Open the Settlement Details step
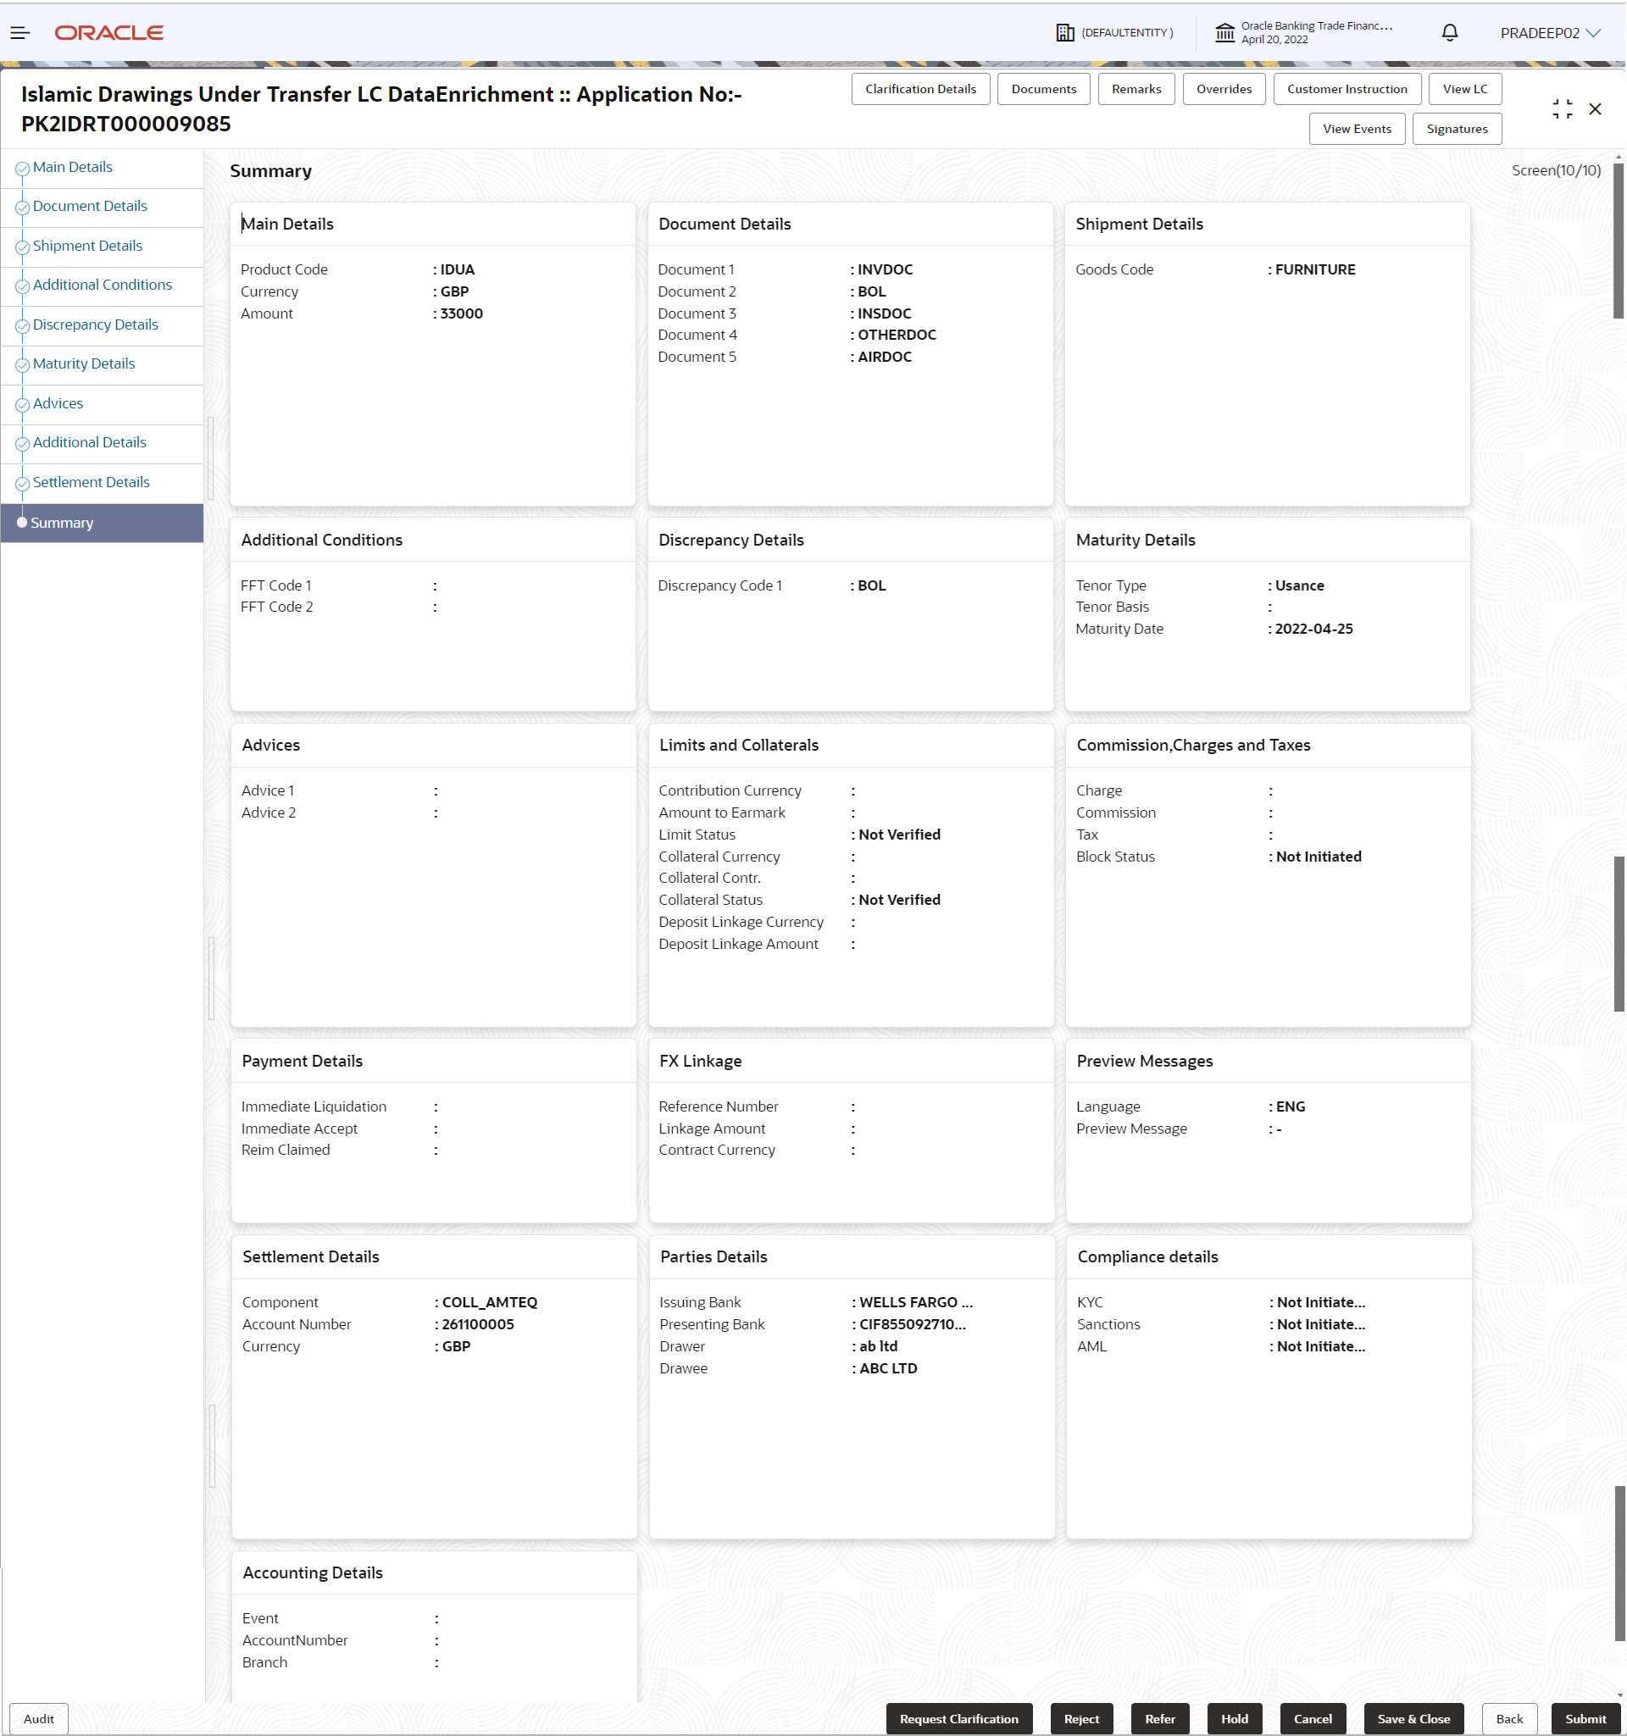Screen dimensions: 1627x1736 (x=91, y=482)
